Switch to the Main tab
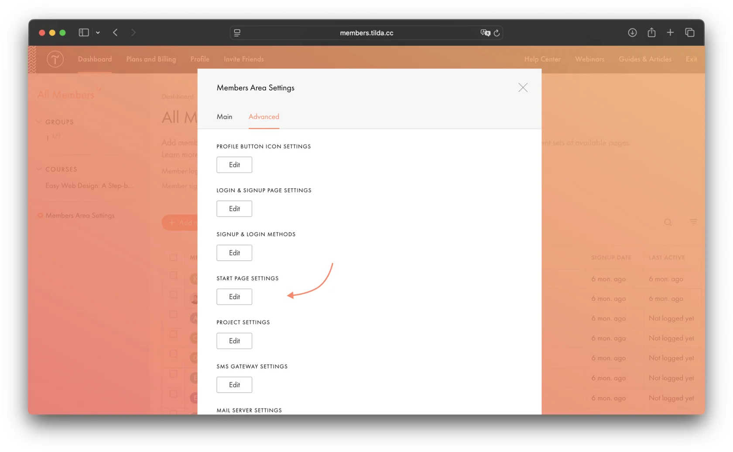 (x=224, y=117)
